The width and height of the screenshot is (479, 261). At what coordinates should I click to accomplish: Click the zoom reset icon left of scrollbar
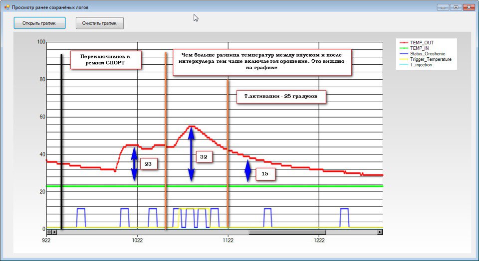49,232
